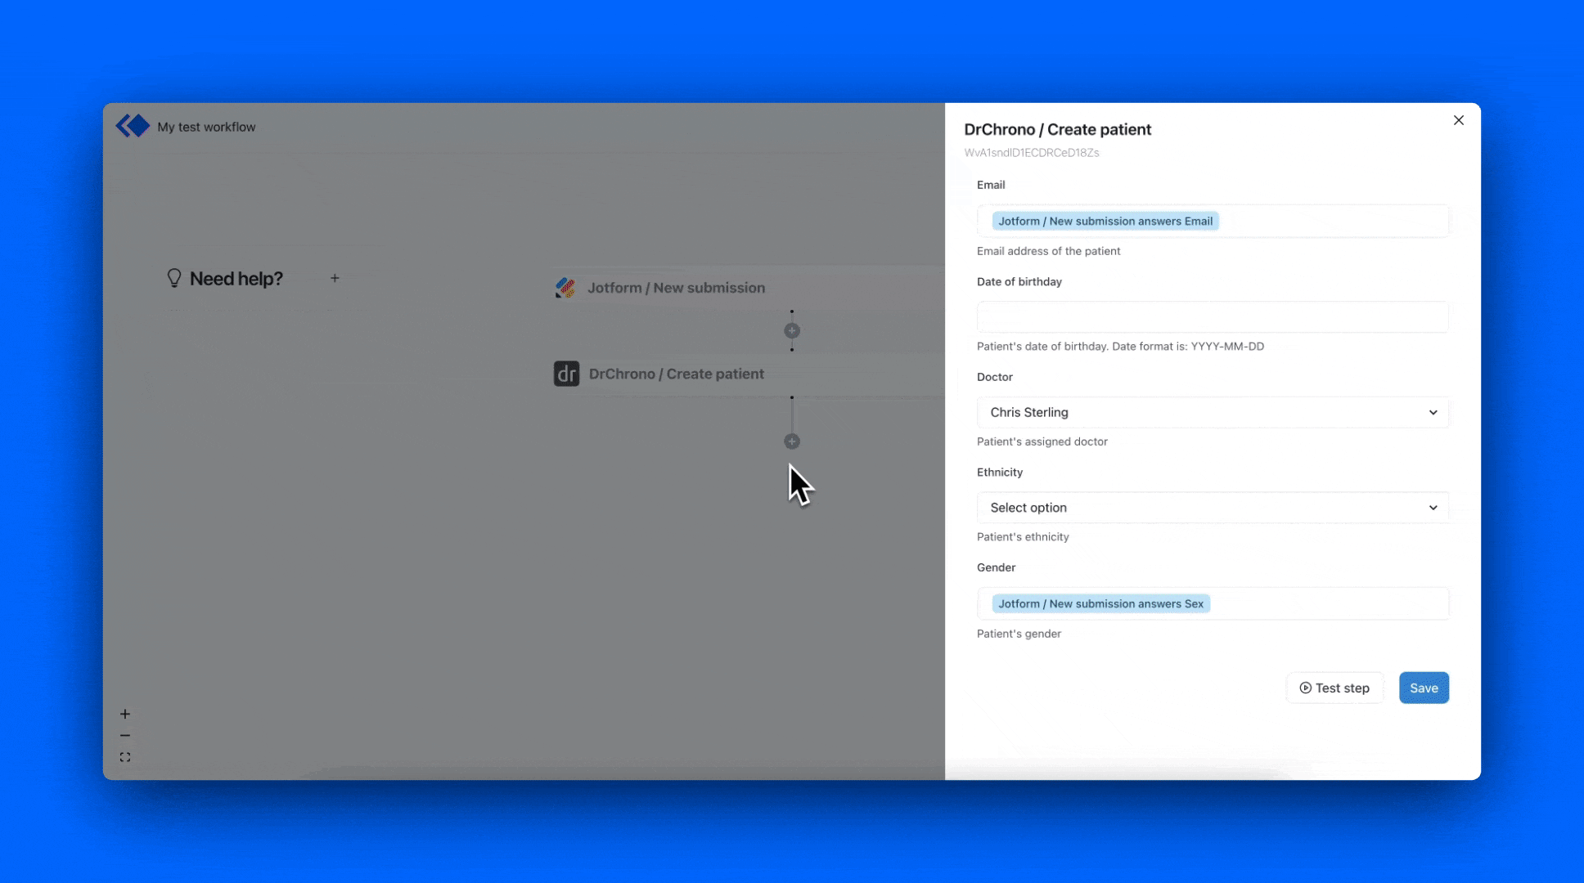
Task: Click the Email input field
Action: [x=1213, y=221]
